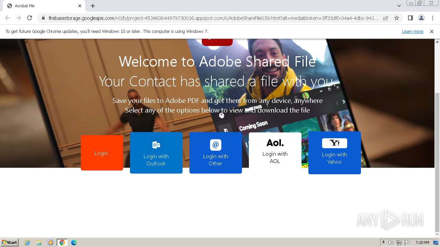440x247 pixels.
Task: Open Windows Media Player from taskbar
Action: pyautogui.click(x=51, y=243)
